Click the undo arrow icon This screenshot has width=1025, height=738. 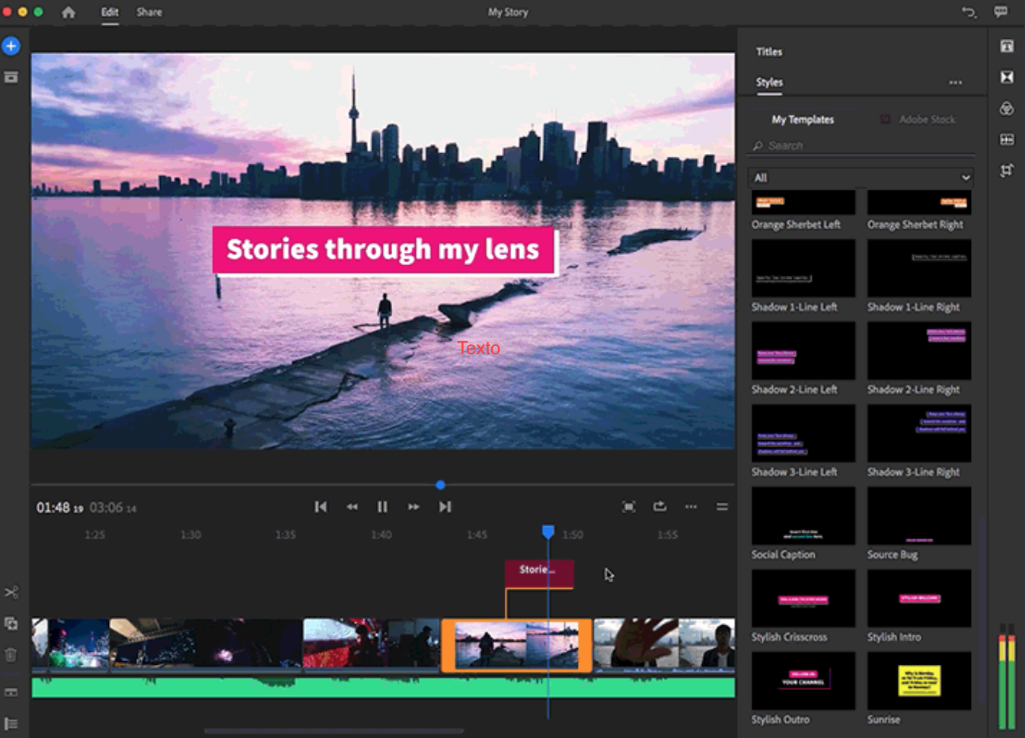click(x=969, y=12)
